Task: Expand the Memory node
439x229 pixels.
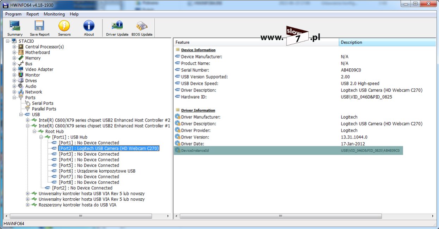Action: click(14, 58)
